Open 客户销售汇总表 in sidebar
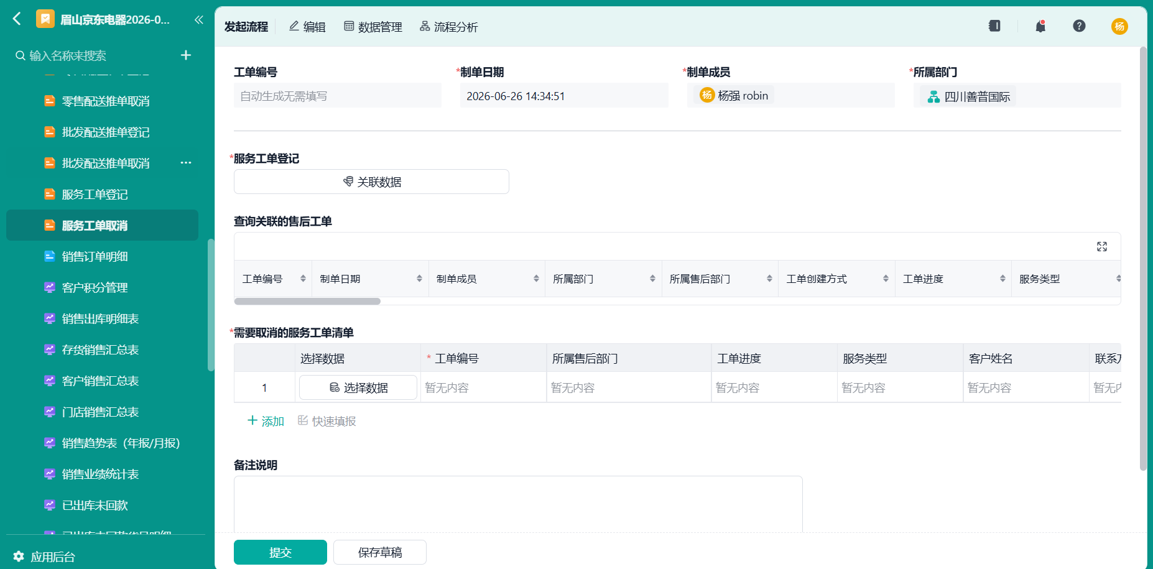Screen dimensions: 1153x569 [100, 381]
